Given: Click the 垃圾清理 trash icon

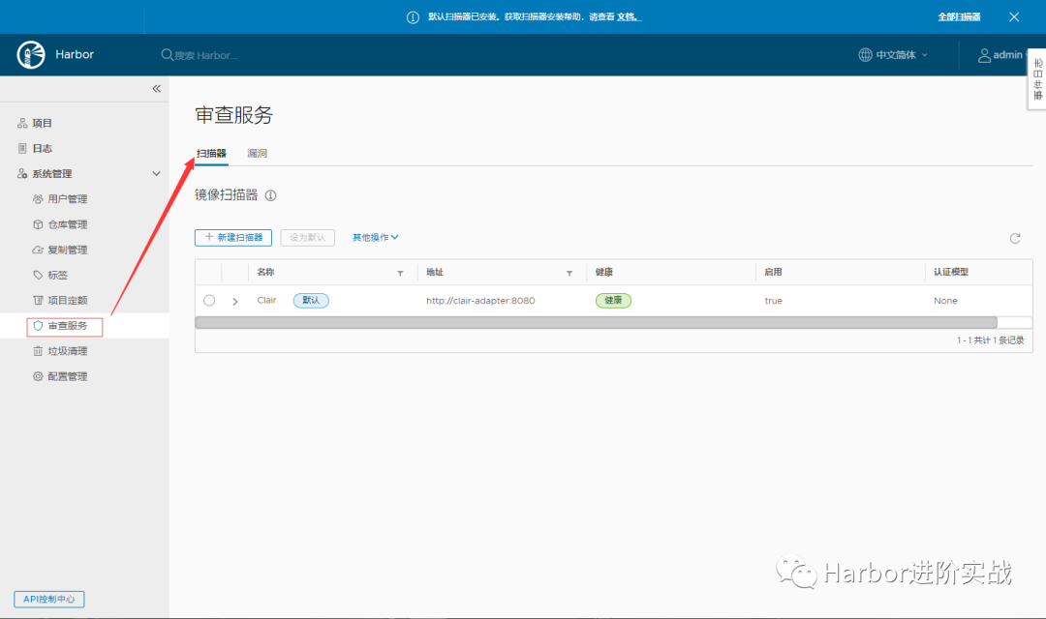Looking at the screenshot, I should pos(38,351).
